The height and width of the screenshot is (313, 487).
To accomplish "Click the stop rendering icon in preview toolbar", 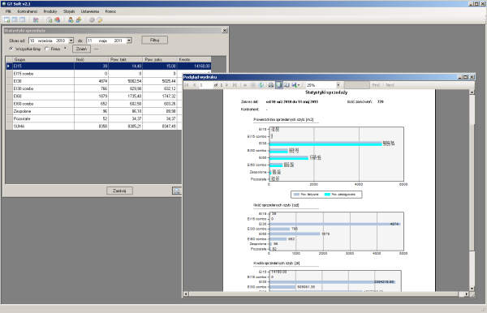I will coord(253,85).
